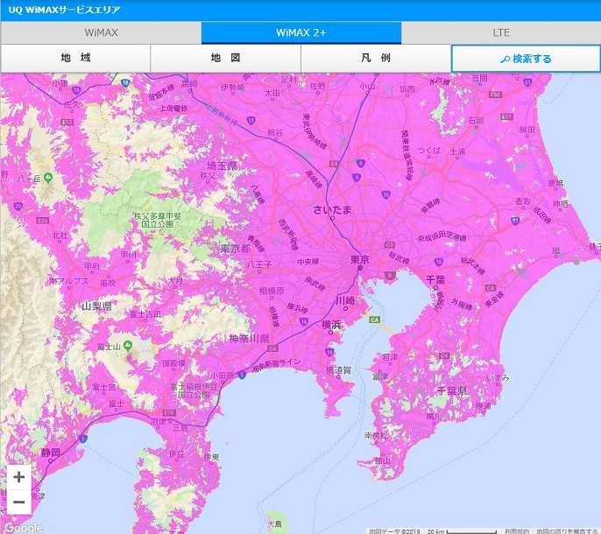This screenshot has width=601, height=534.
Task: Click the 川崎 city label
Action: [x=345, y=301]
